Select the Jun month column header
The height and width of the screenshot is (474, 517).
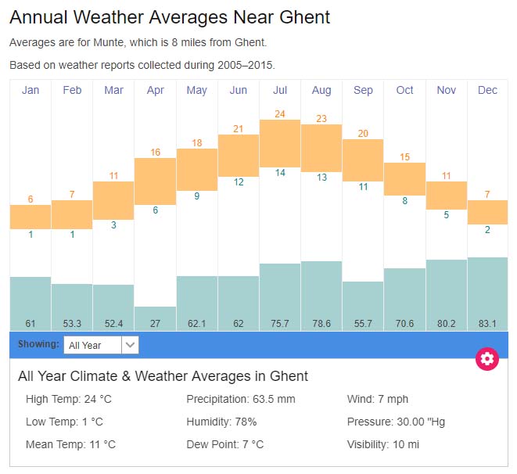click(x=239, y=91)
